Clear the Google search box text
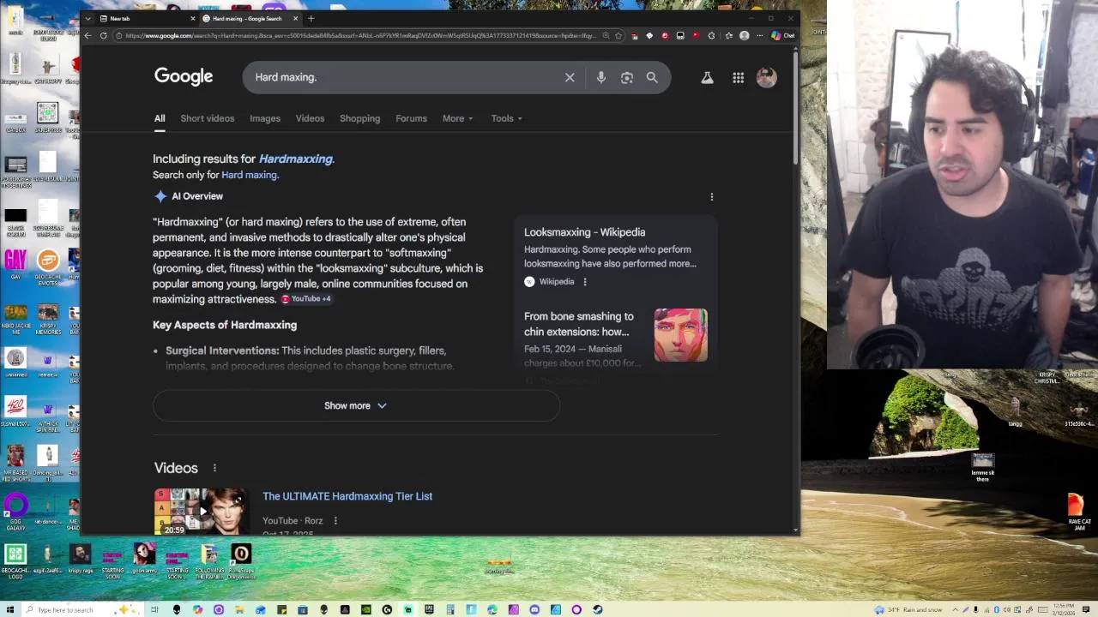Screen dimensions: 1098x617 [570, 77]
